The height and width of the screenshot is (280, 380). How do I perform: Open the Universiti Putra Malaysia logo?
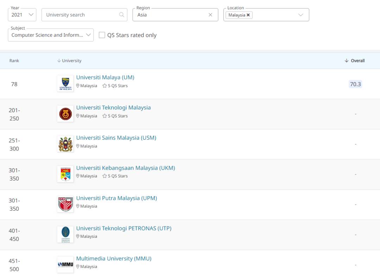point(65,204)
